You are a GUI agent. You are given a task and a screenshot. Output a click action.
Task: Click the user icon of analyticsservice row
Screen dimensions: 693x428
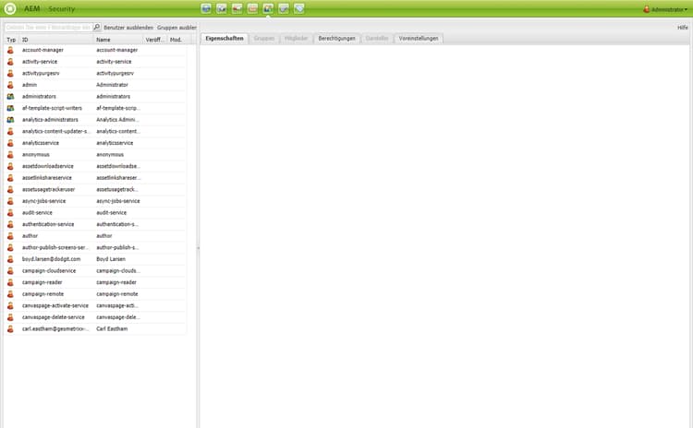(x=10, y=143)
